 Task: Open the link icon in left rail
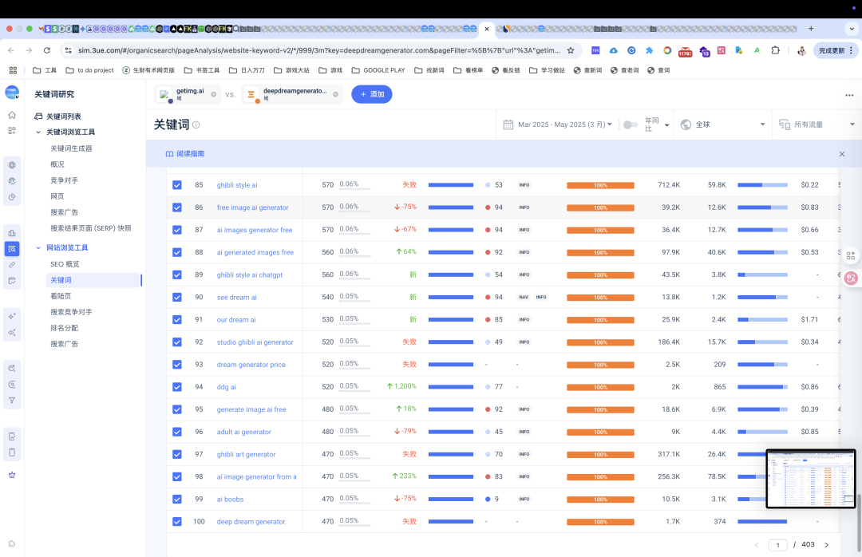coord(12,265)
